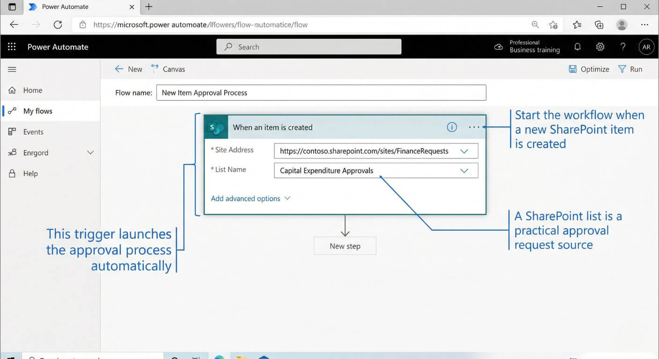Expand the List Name dropdown
This screenshot has width=659, height=359.
(x=464, y=171)
